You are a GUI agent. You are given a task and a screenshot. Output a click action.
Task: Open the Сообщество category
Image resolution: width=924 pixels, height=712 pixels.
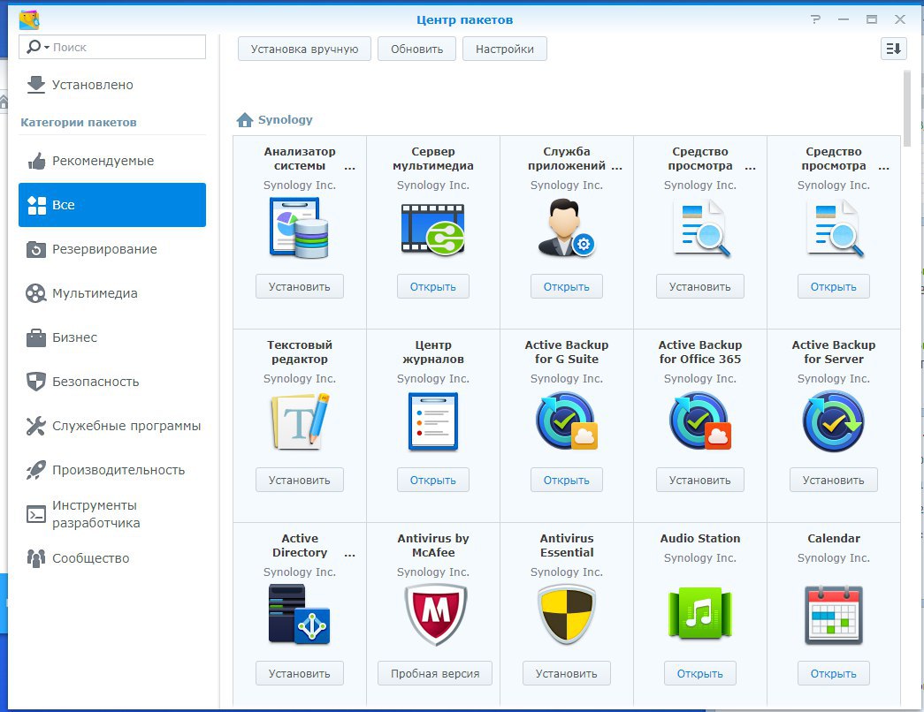coord(112,558)
